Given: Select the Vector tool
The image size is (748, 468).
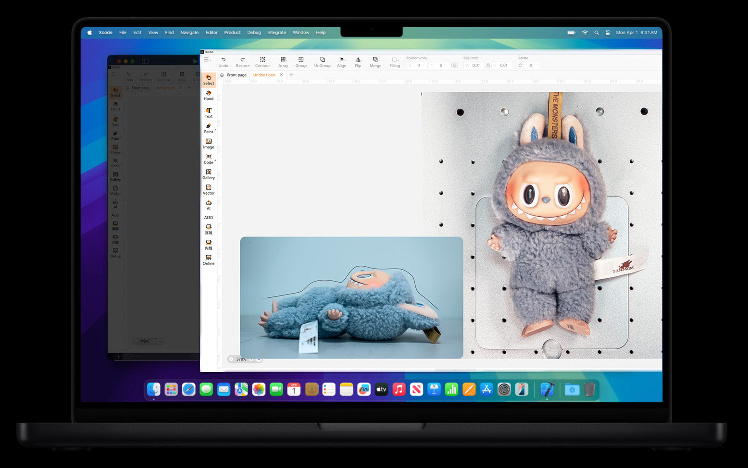Looking at the screenshot, I should pyautogui.click(x=208, y=189).
